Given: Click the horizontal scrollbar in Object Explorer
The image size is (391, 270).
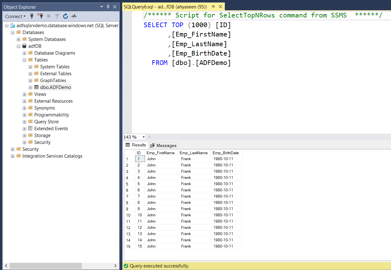Looking at the screenshot, I should coord(47,266).
